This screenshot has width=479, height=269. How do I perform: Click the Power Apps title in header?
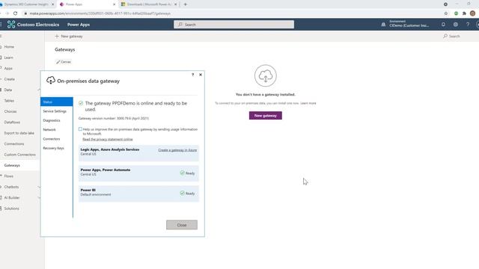pos(79,25)
